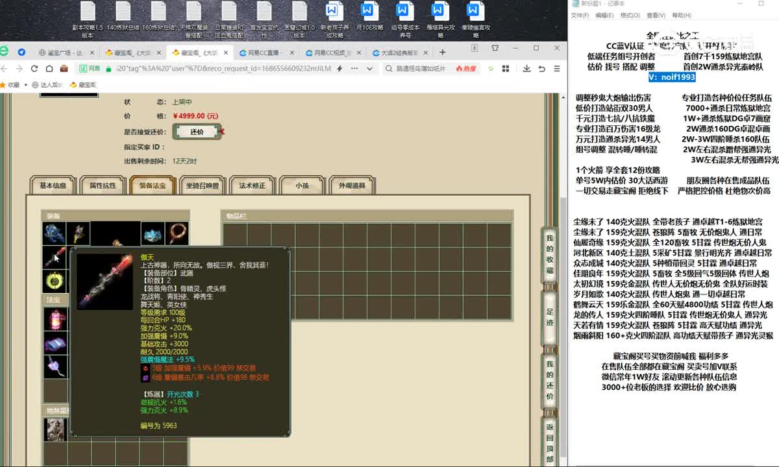Click the 还价 bargain button
Image resolution: width=779 pixels, height=467 pixels.
[197, 132]
